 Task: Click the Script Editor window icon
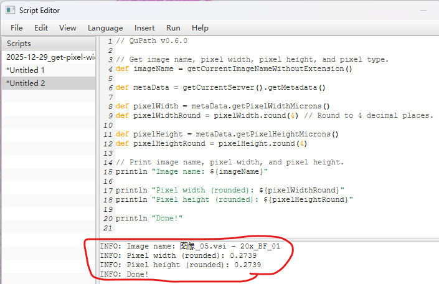[x=11, y=9]
